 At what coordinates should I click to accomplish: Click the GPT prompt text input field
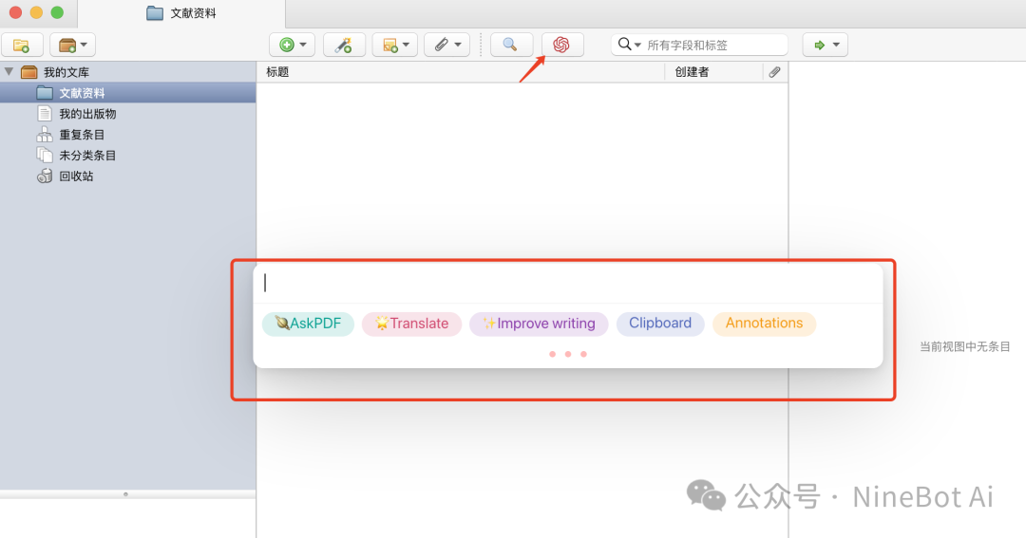[x=568, y=283]
